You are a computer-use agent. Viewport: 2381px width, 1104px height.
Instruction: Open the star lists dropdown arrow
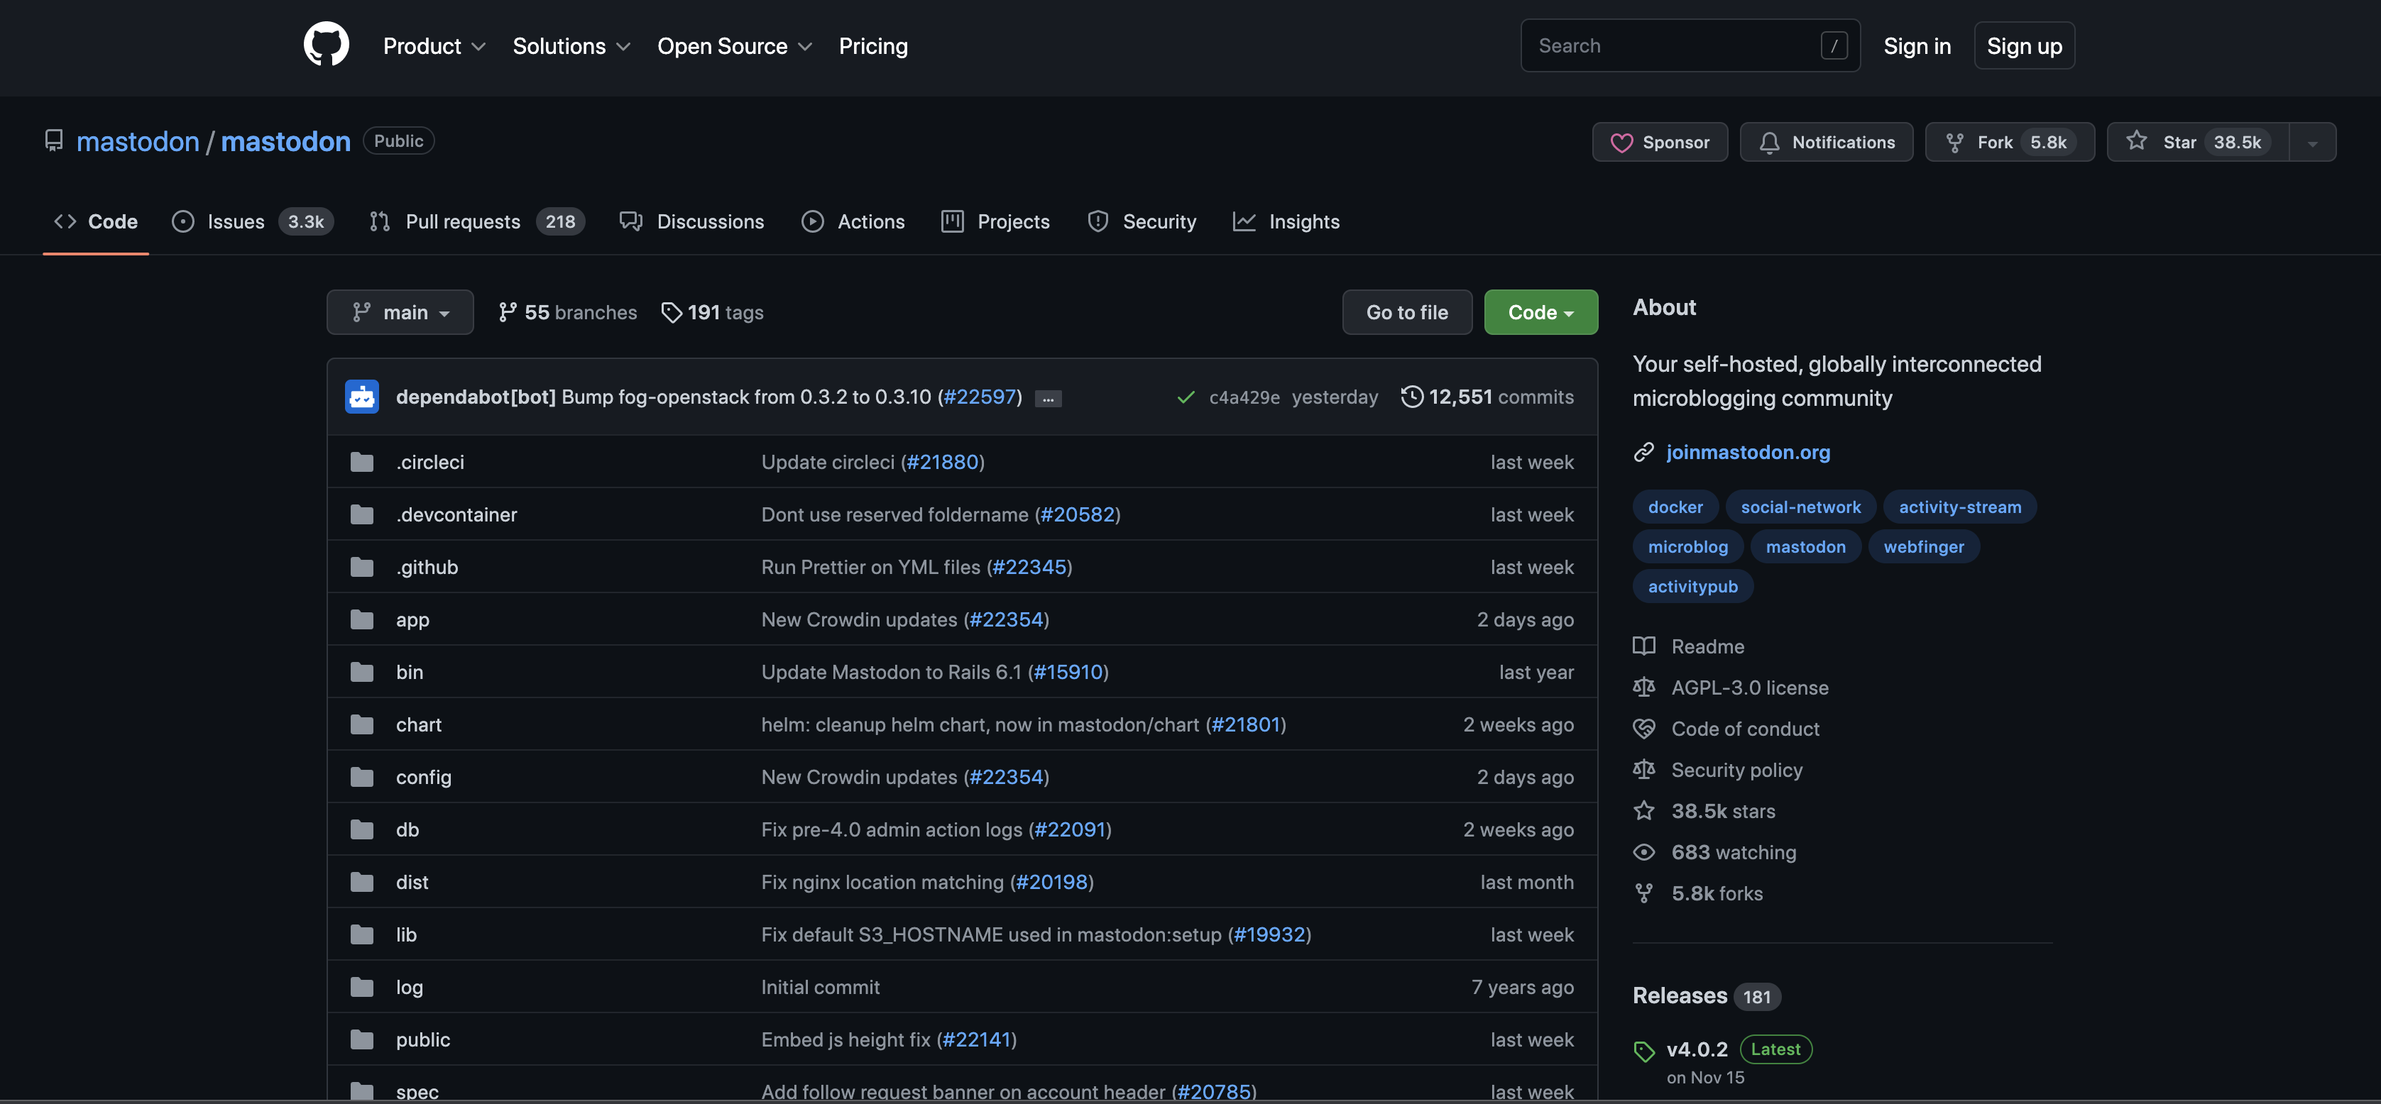coord(2311,143)
